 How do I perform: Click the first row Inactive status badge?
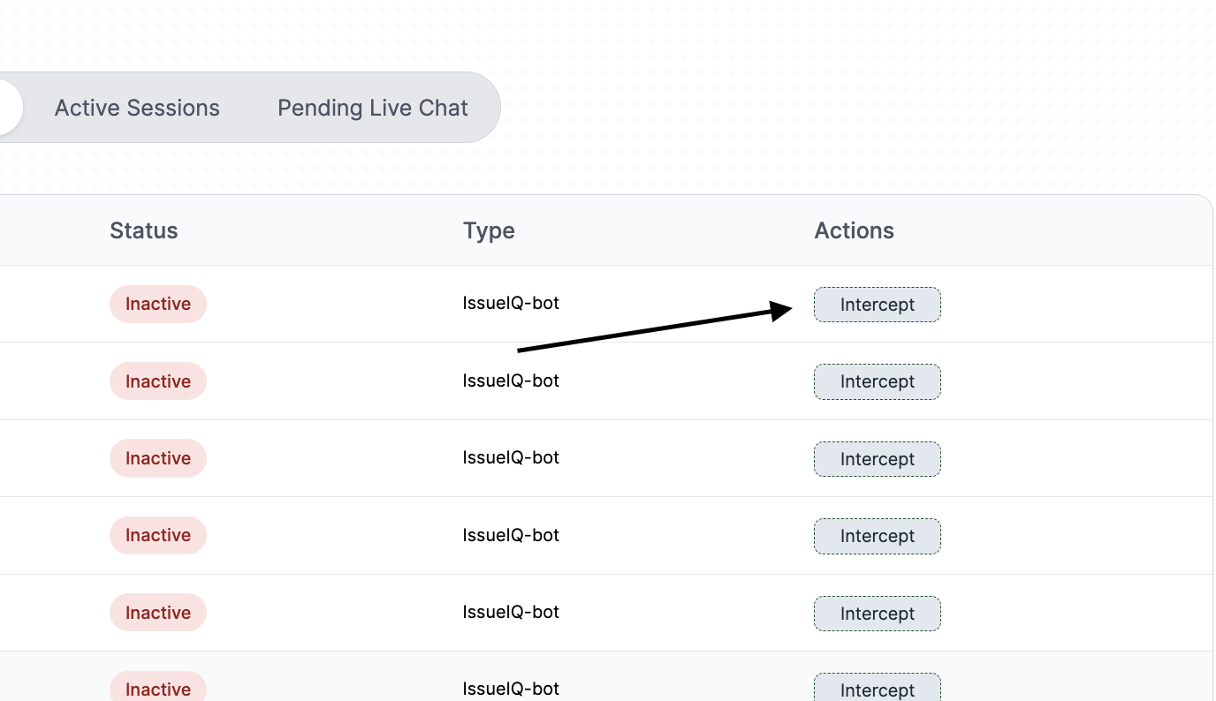pos(158,304)
